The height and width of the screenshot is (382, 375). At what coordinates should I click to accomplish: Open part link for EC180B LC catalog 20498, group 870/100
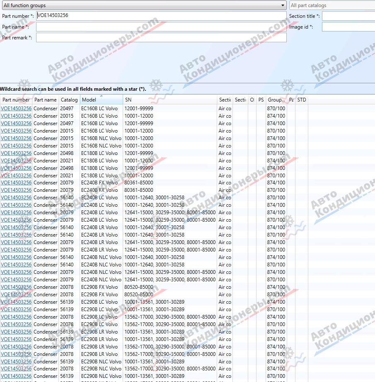pos(16,153)
